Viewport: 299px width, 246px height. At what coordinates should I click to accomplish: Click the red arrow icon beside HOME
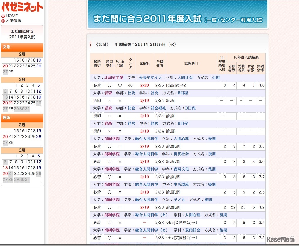tap(3, 16)
